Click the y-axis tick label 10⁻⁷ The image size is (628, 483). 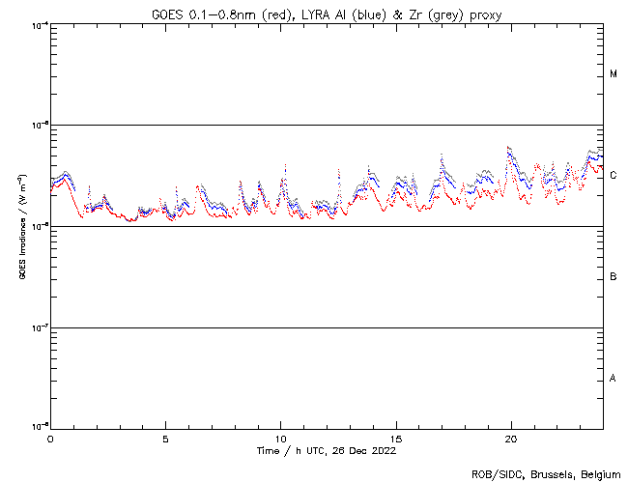(39, 327)
